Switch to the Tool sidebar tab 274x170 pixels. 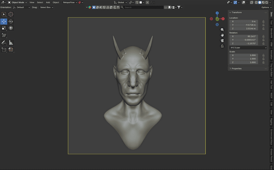[x=271, y=22]
